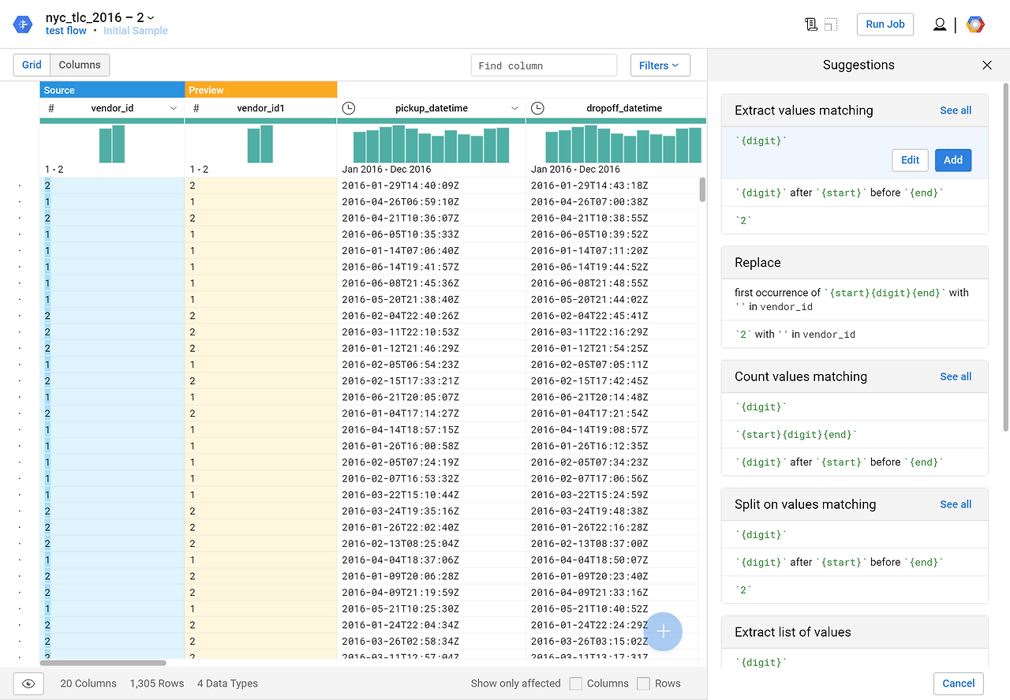This screenshot has width=1010, height=700.
Task: Enable Show only affected Rows checkbox
Action: point(644,683)
